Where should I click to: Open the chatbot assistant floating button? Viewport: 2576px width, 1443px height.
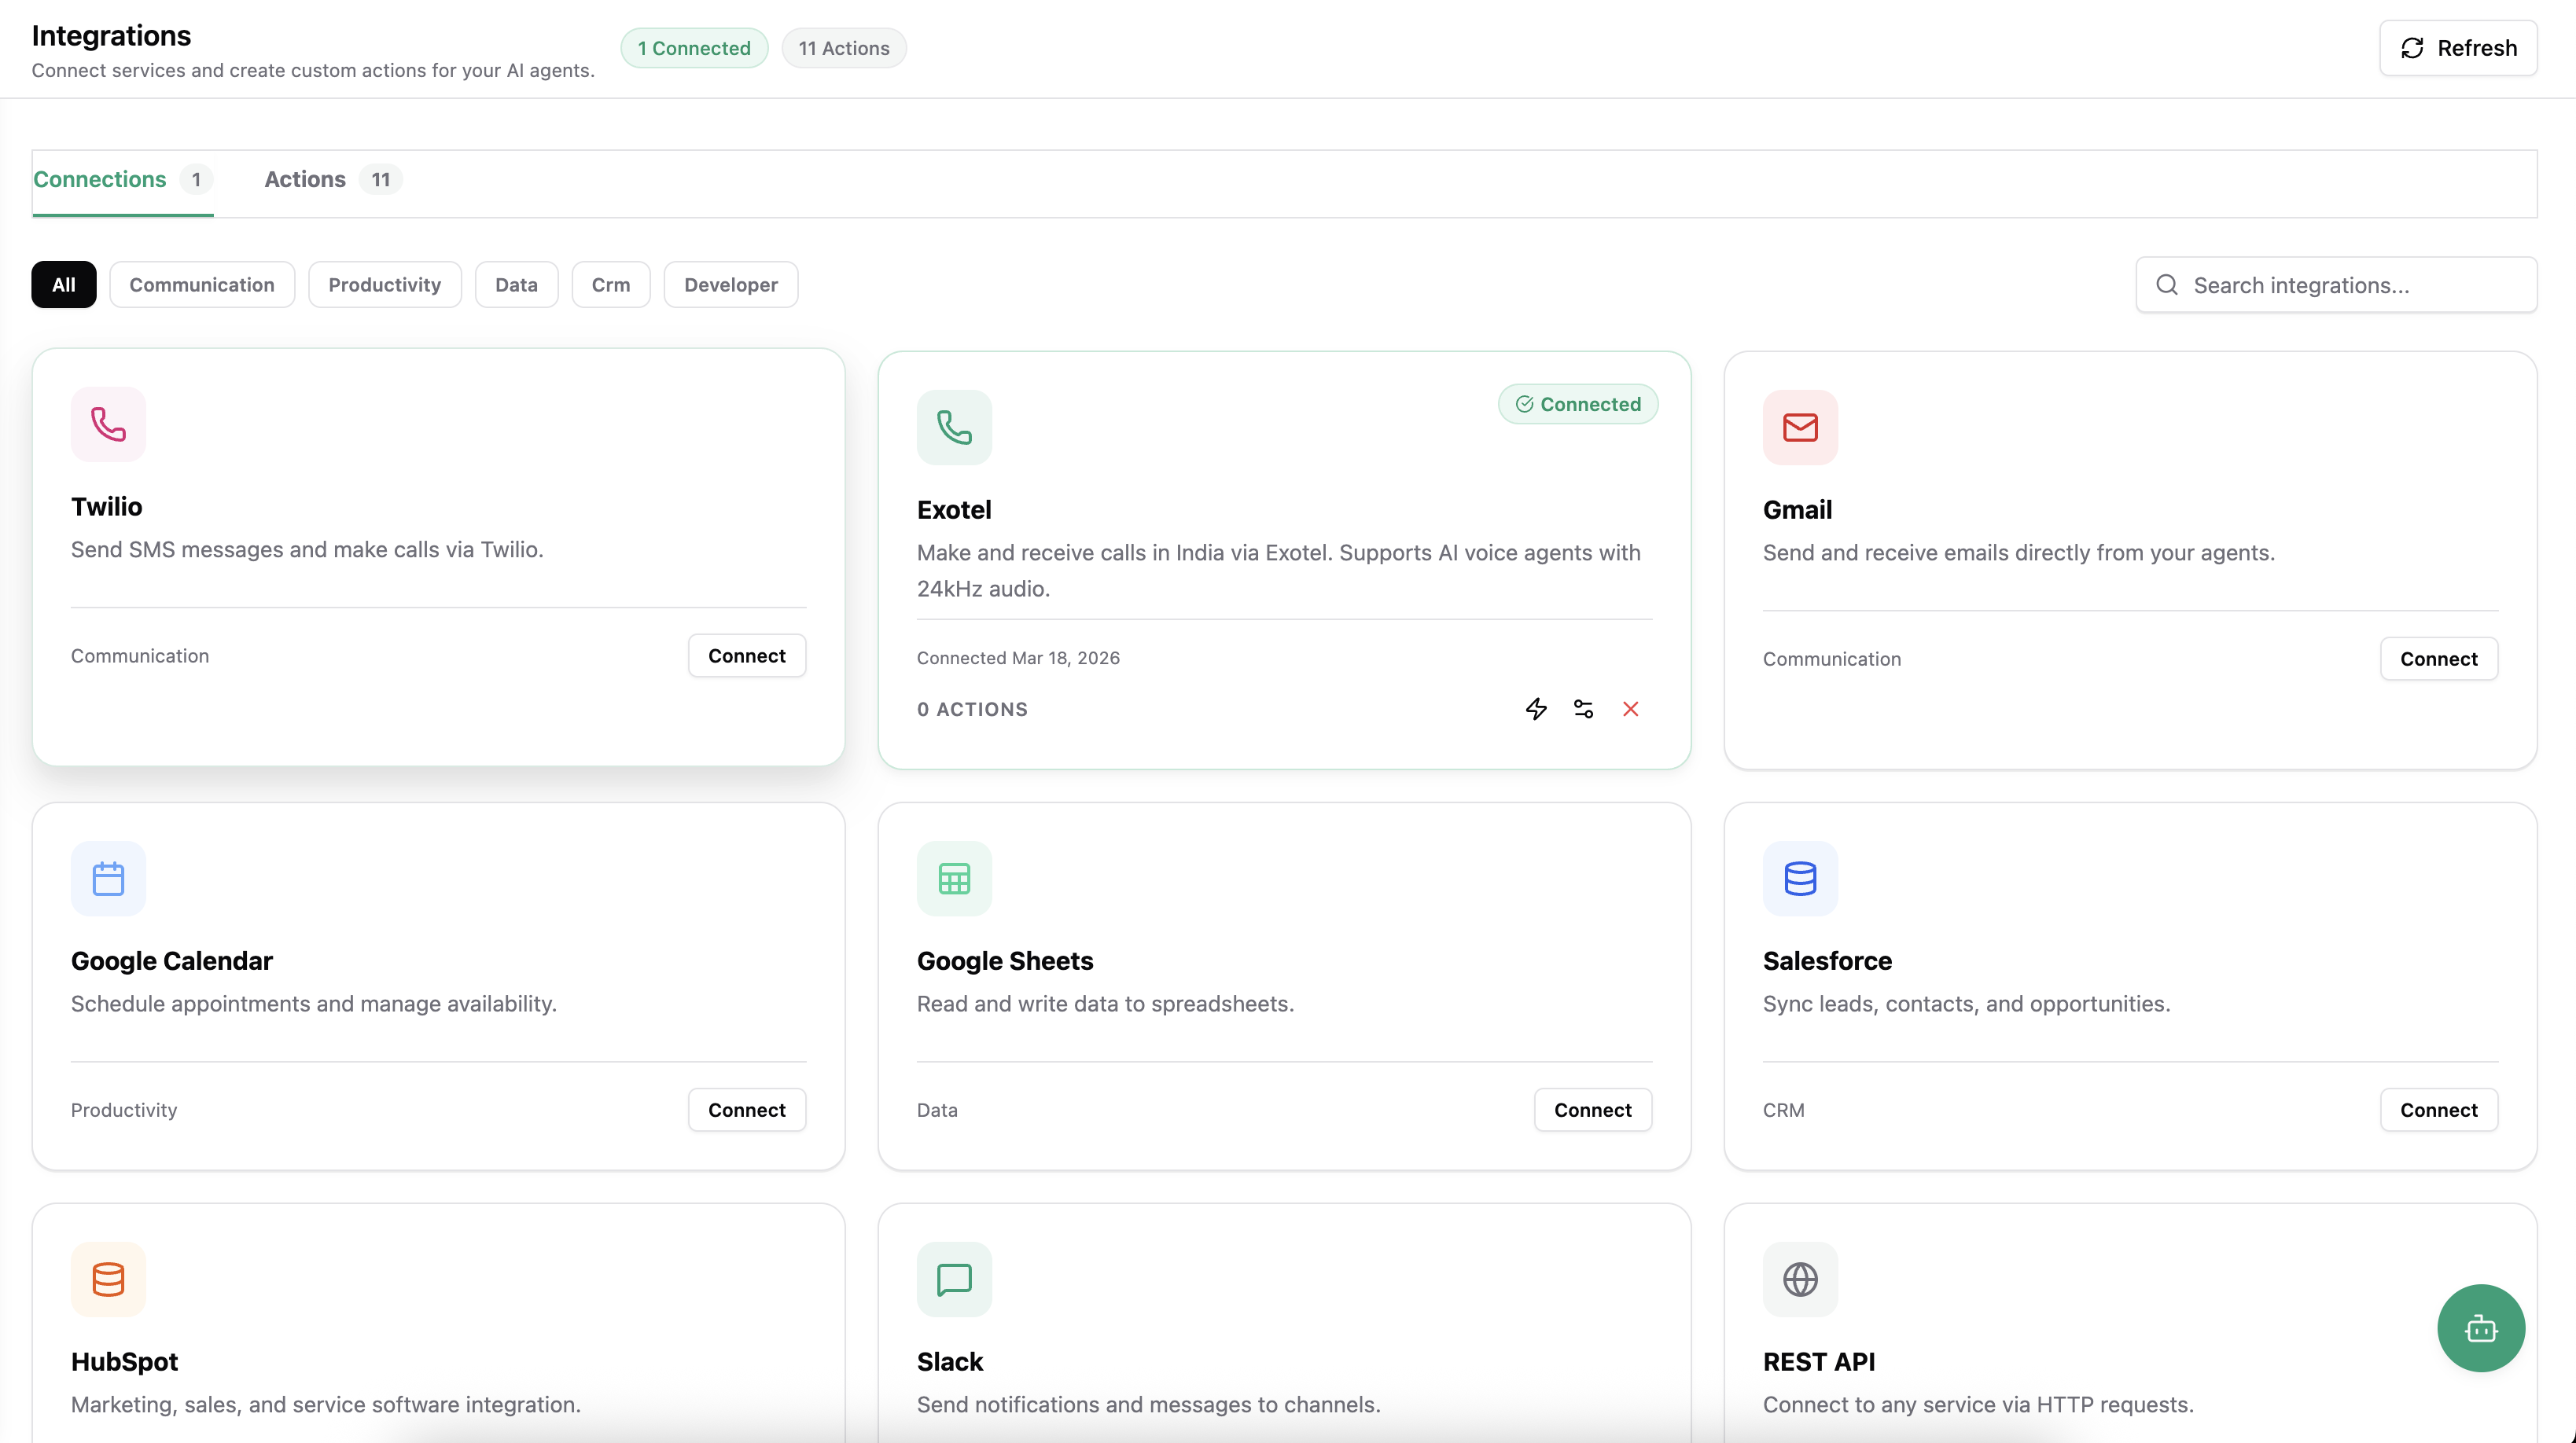(x=2480, y=1328)
